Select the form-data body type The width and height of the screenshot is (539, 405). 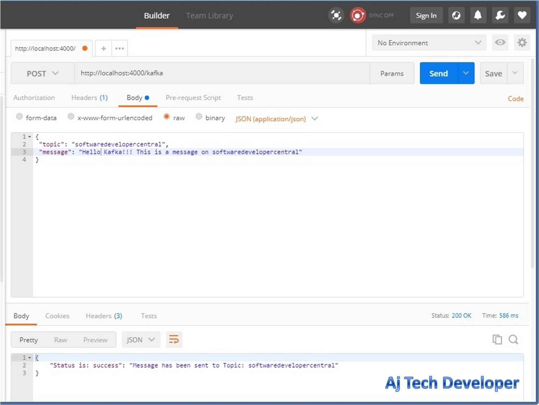pyautogui.click(x=19, y=116)
